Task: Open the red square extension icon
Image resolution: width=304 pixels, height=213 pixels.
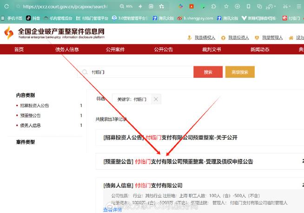Action: (x=192, y=7)
